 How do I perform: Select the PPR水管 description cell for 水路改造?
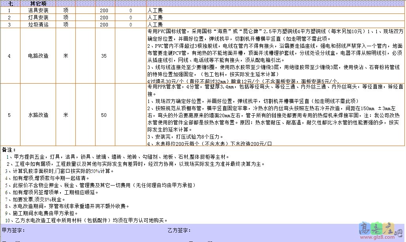pyautogui.click(x=275, y=115)
